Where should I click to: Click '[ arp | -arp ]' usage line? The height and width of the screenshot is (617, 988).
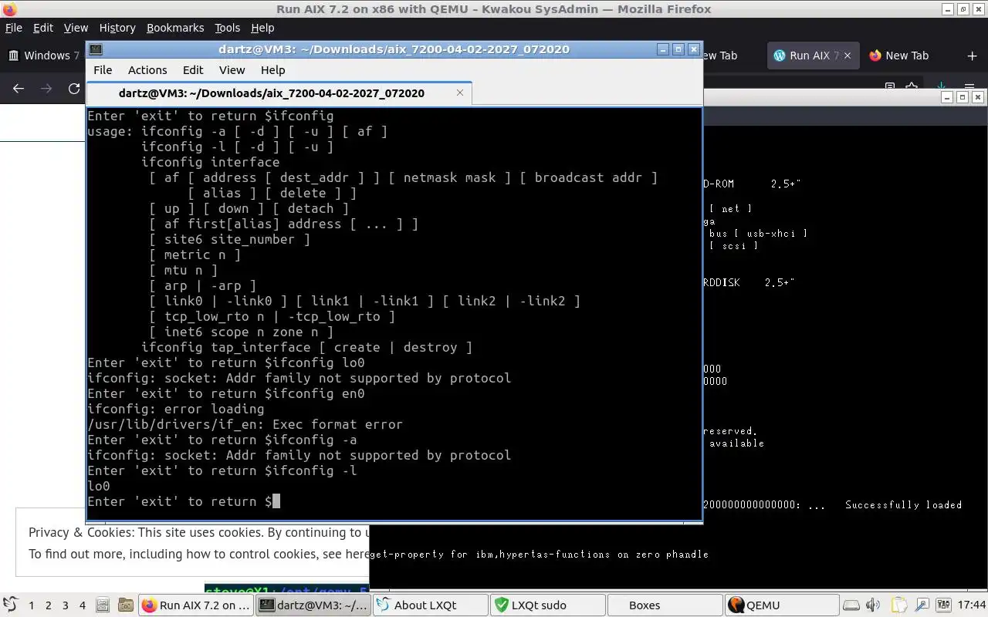(202, 285)
